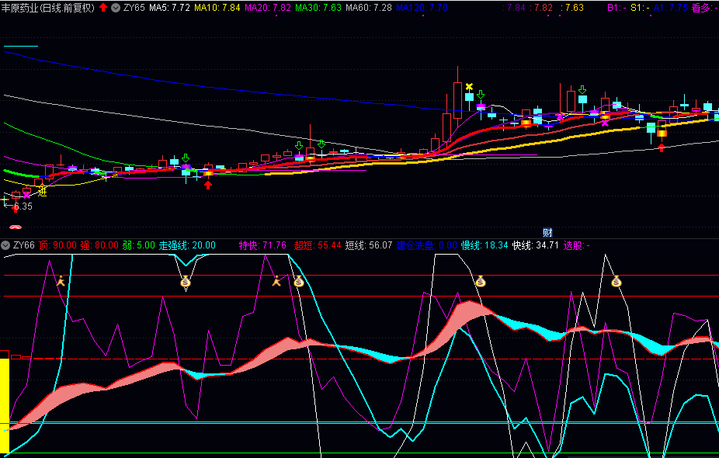Click the red up arrow beside the 6.35 label
719x458 pixels.
click(15, 209)
